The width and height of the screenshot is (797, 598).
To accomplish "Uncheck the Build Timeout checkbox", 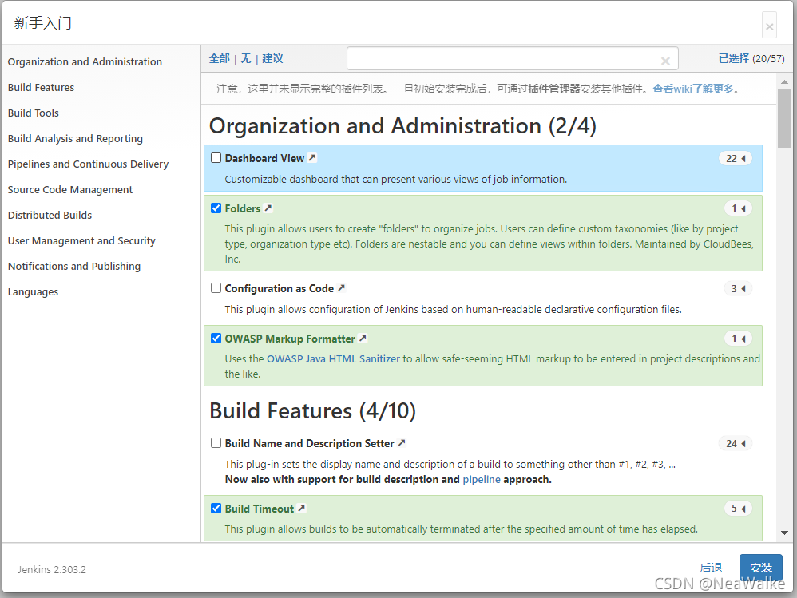I will (x=216, y=508).
